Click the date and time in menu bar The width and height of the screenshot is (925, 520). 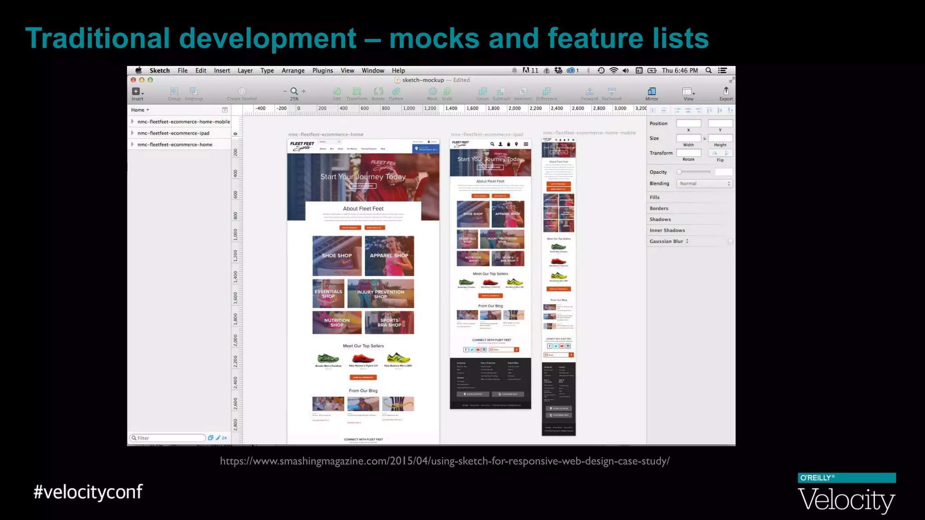pyautogui.click(x=680, y=70)
